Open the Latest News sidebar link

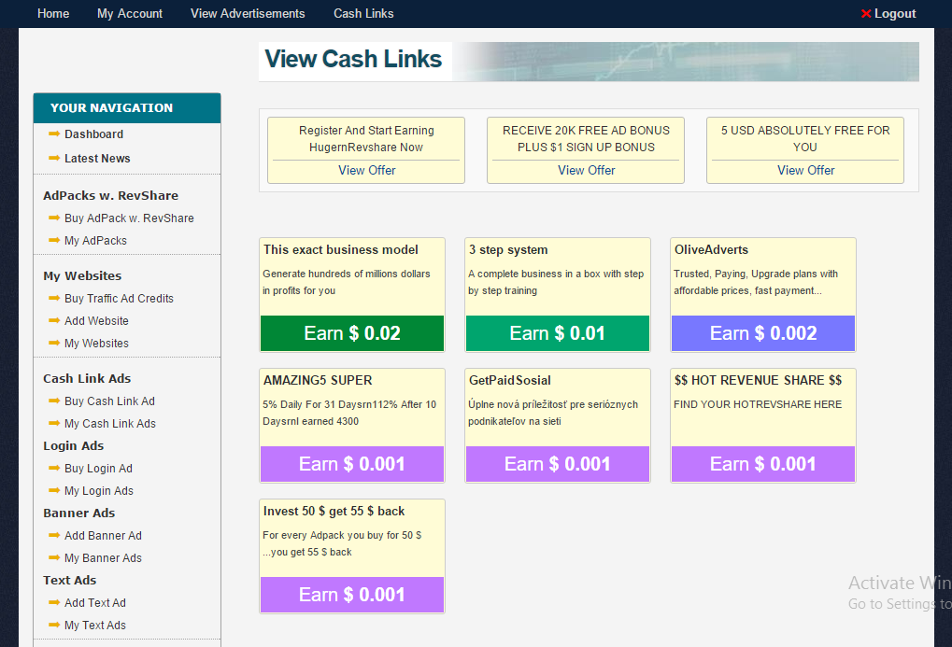pos(98,159)
